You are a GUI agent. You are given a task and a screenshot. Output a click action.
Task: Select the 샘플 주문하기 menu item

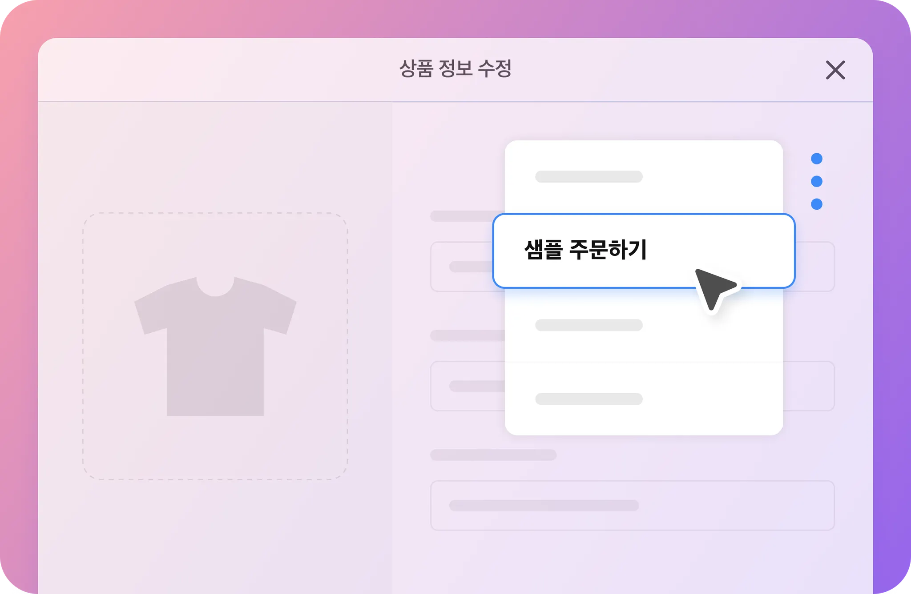coord(644,251)
